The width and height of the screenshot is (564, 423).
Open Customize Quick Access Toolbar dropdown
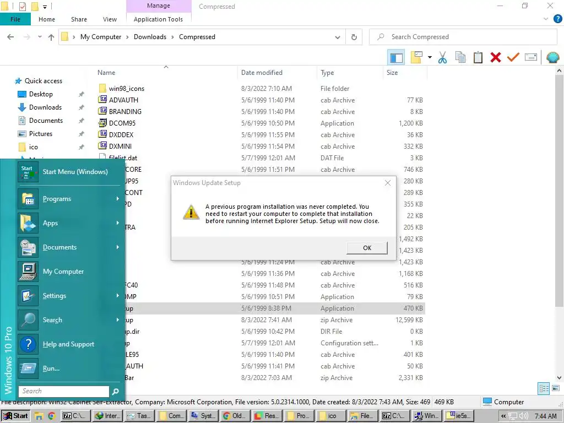point(45,7)
